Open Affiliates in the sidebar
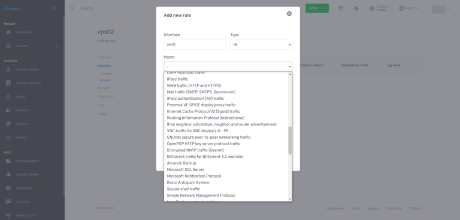This screenshot has width=460, height=220. [x=22, y=110]
